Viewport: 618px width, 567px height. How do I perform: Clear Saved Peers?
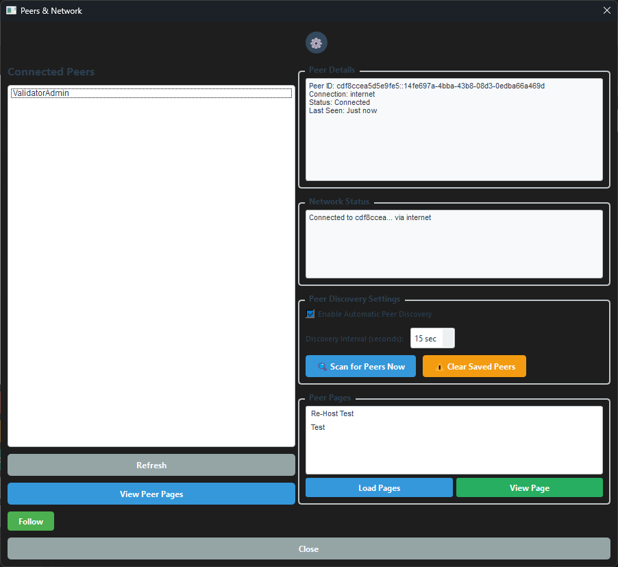(x=474, y=366)
